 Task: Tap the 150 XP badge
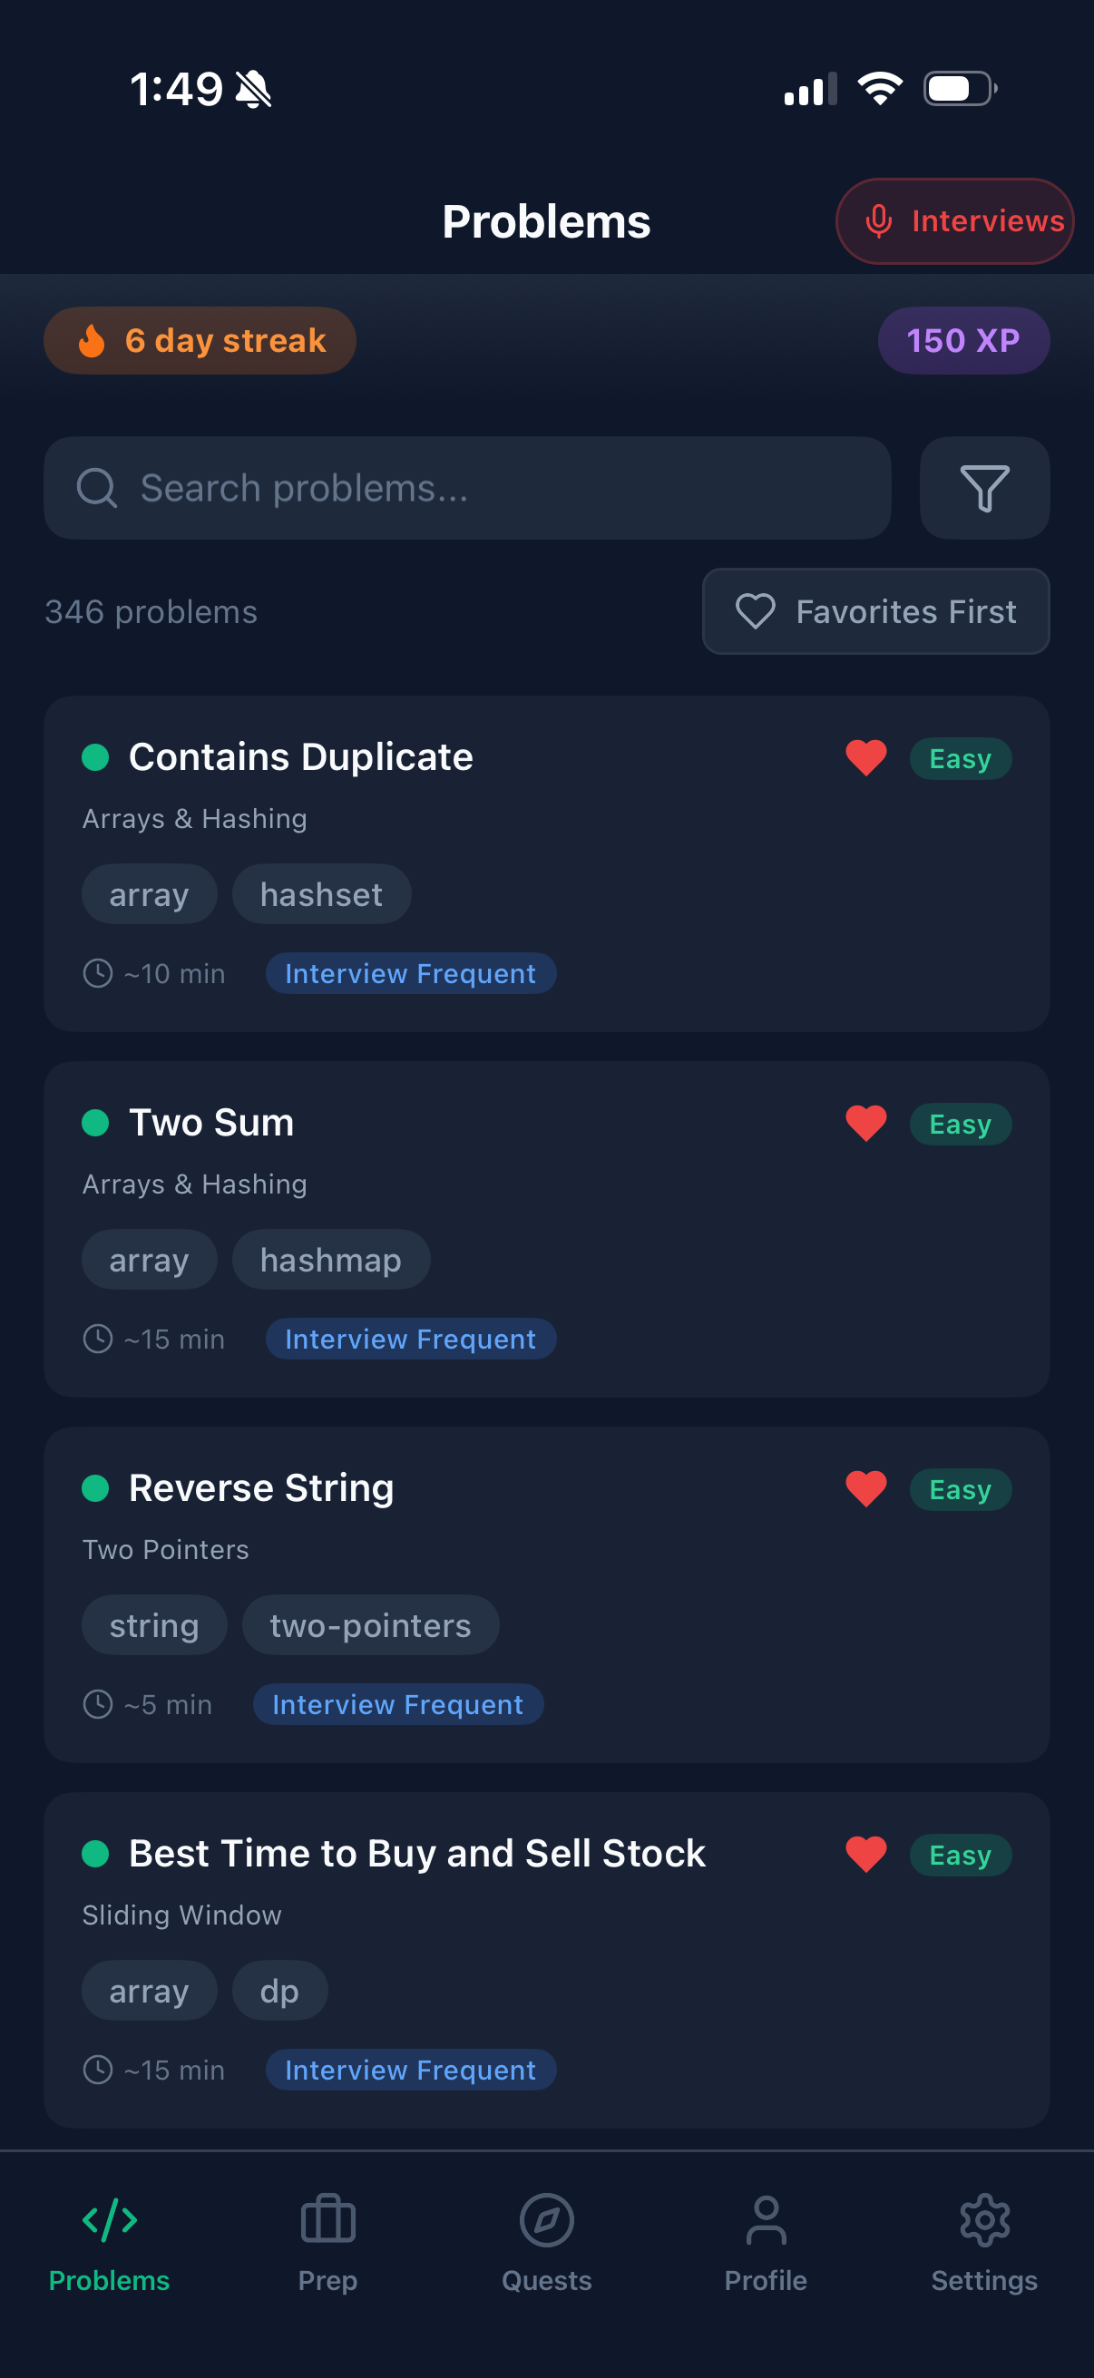962,341
